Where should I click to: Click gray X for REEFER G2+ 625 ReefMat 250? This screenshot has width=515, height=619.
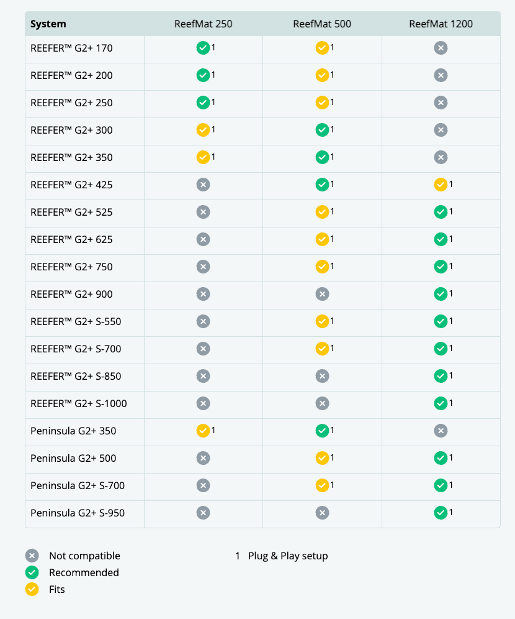click(203, 239)
